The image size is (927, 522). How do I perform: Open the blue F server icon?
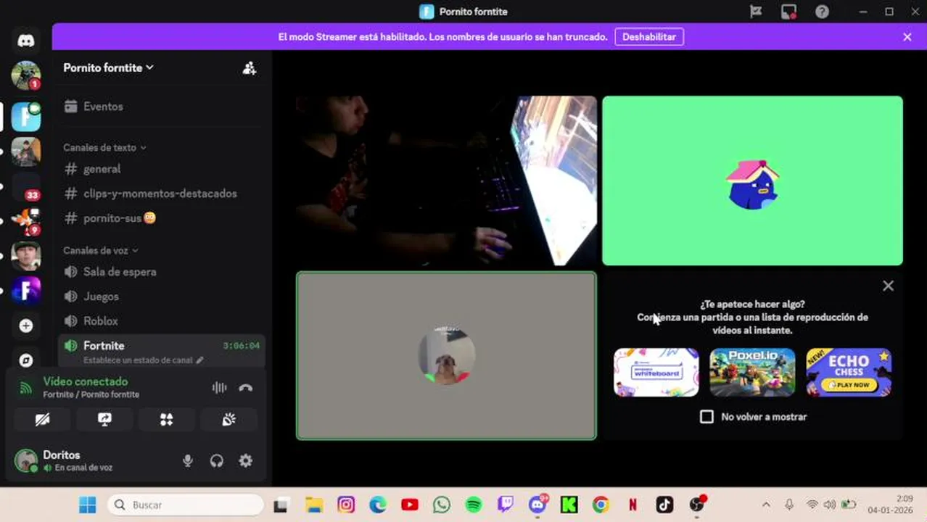26,117
